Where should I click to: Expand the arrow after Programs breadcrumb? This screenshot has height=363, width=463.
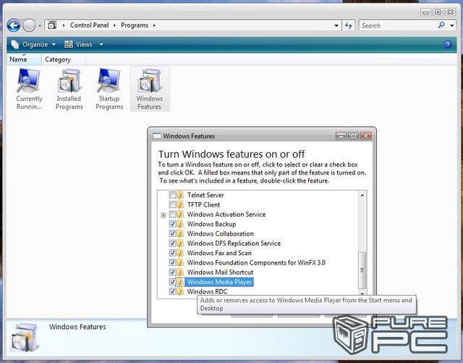click(x=154, y=25)
